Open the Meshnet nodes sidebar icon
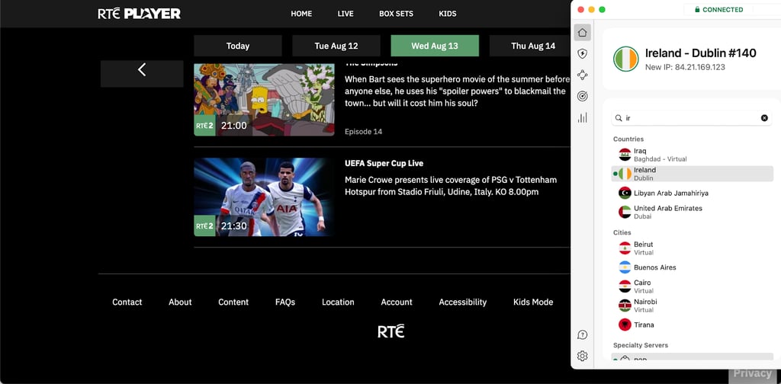781x384 pixels. (x=582, y=75)
